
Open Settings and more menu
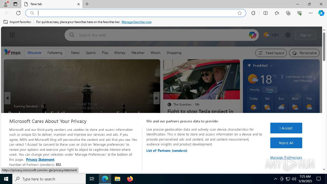[x=311, y=13]
